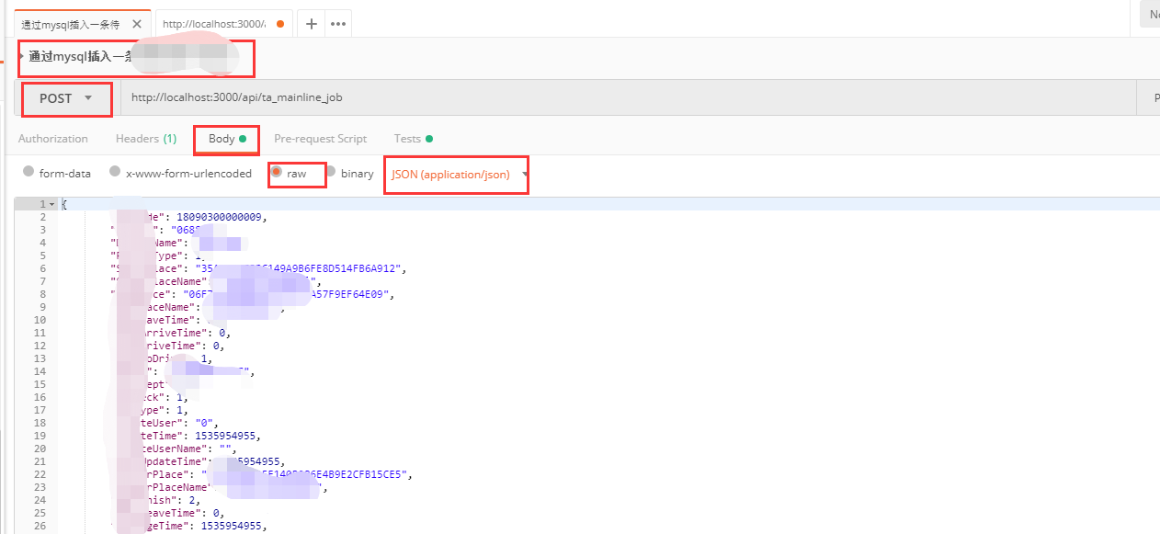Screen dimensions: 1160x534
Task: Expand the request name description triangle
Action: coord(22,56)
